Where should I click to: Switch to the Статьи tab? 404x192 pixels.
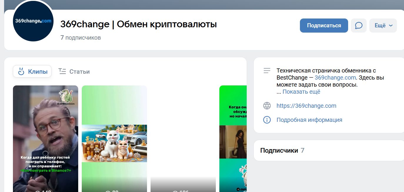pyautogui.click(x=74, y=72)
